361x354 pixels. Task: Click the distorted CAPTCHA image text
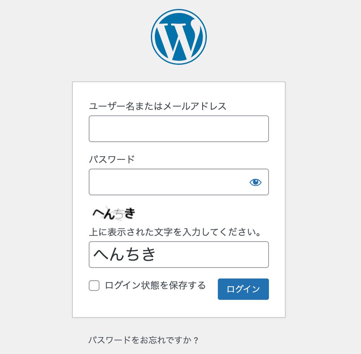coord(114,213)
